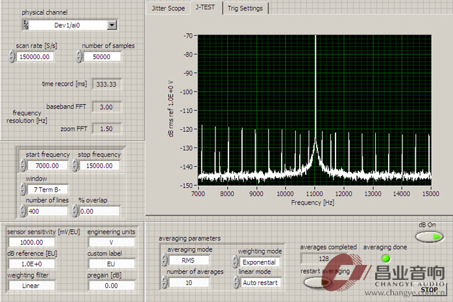Click the averages completed value 128
453x302 pixels.
coord(324,258)
